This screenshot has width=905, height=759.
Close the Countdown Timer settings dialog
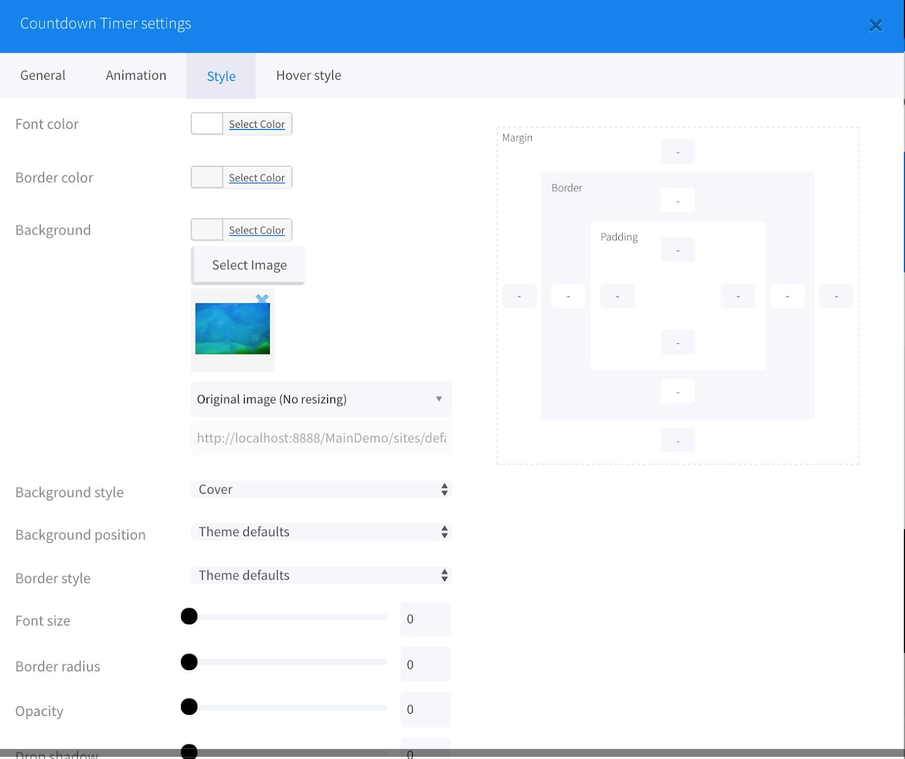(876, 25)
